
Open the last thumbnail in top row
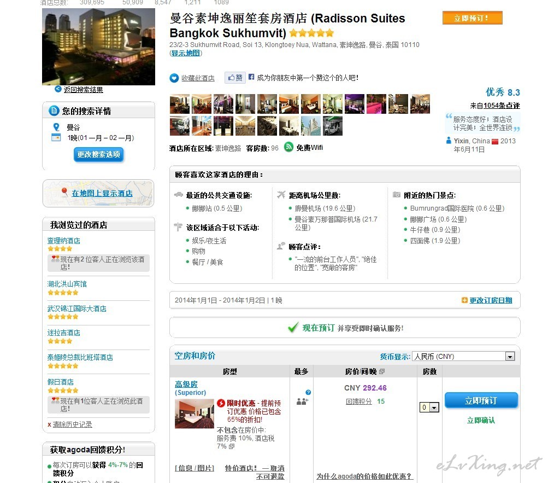coord(420,104)
